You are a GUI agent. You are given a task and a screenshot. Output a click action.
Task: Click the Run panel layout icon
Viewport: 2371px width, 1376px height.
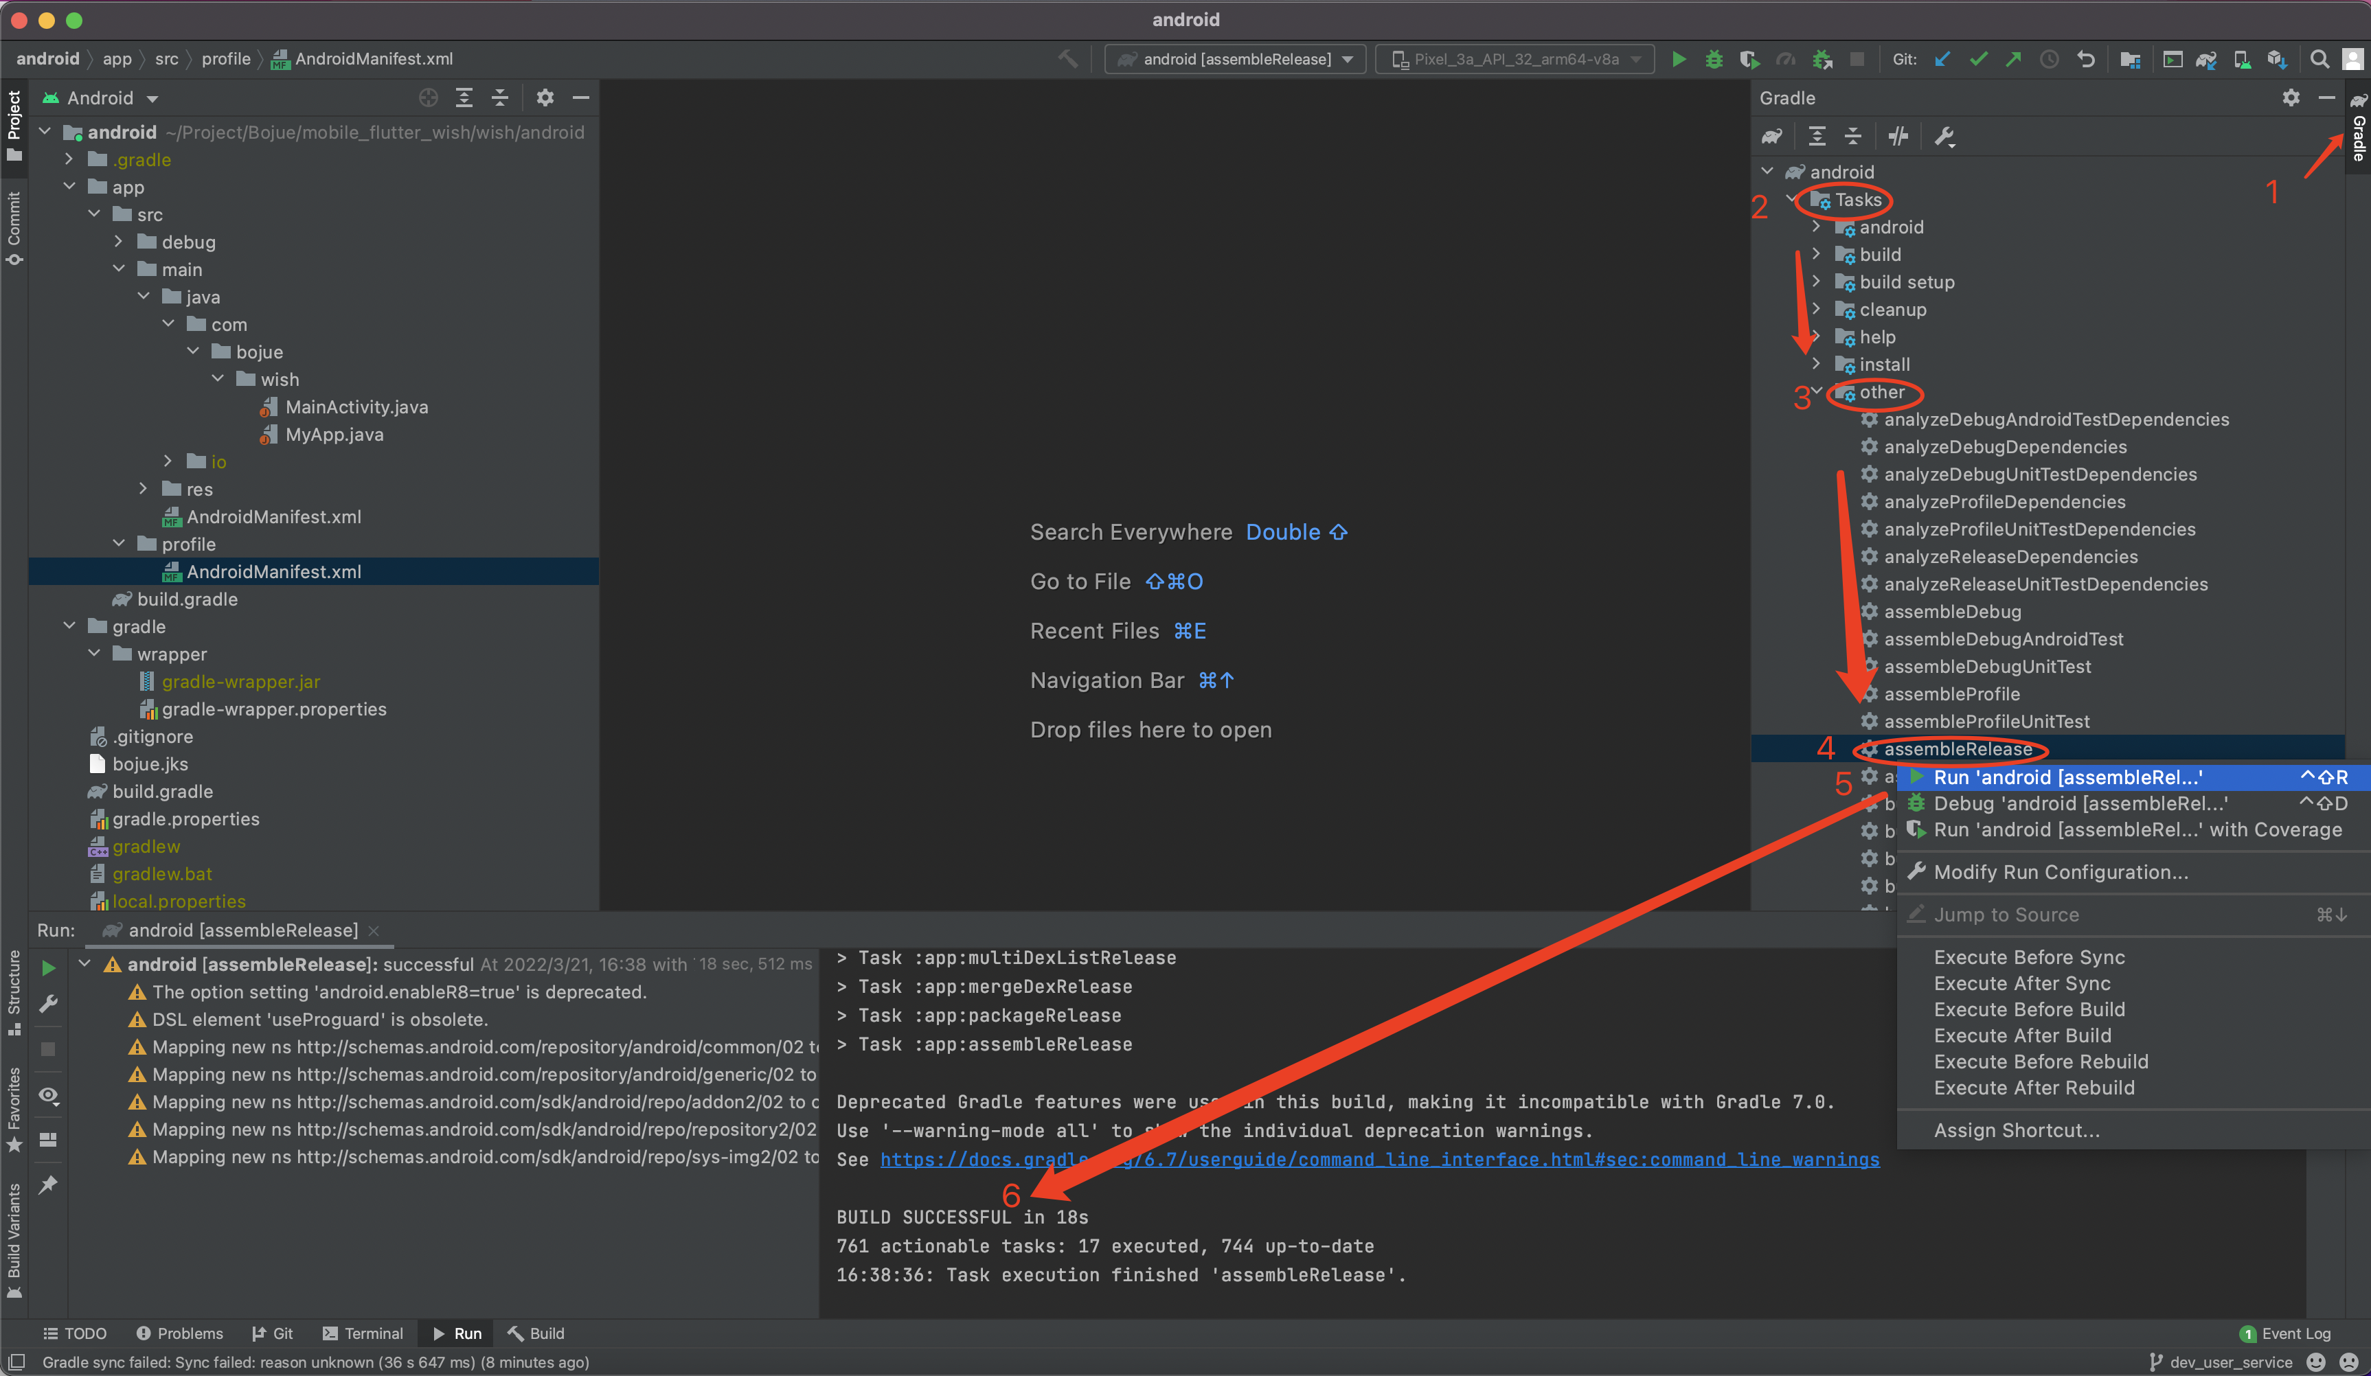point(48,1140)
